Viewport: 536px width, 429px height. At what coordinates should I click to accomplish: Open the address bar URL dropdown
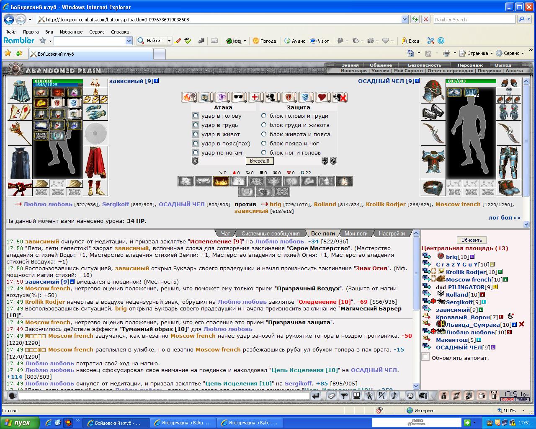click(x=405, y=19)
